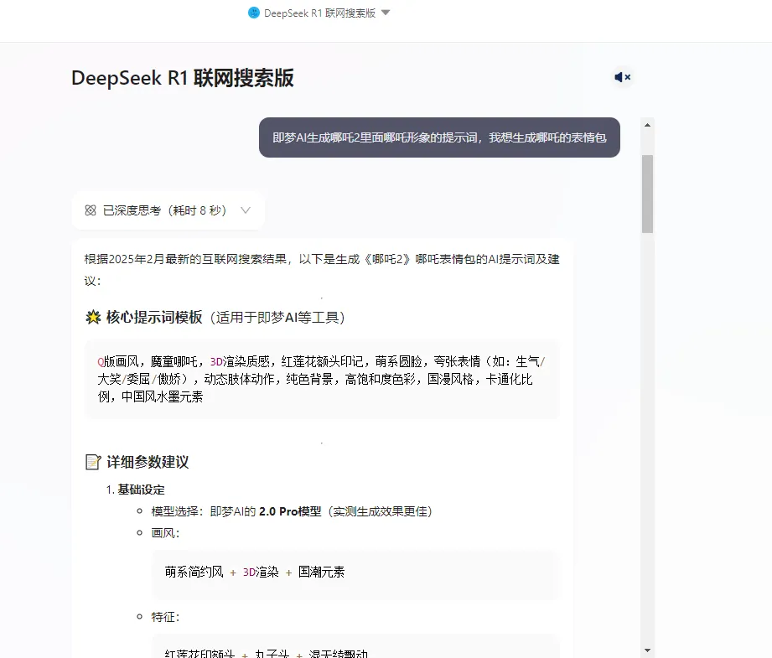Click the vertical scrollbar thumb

pos(647,194)
